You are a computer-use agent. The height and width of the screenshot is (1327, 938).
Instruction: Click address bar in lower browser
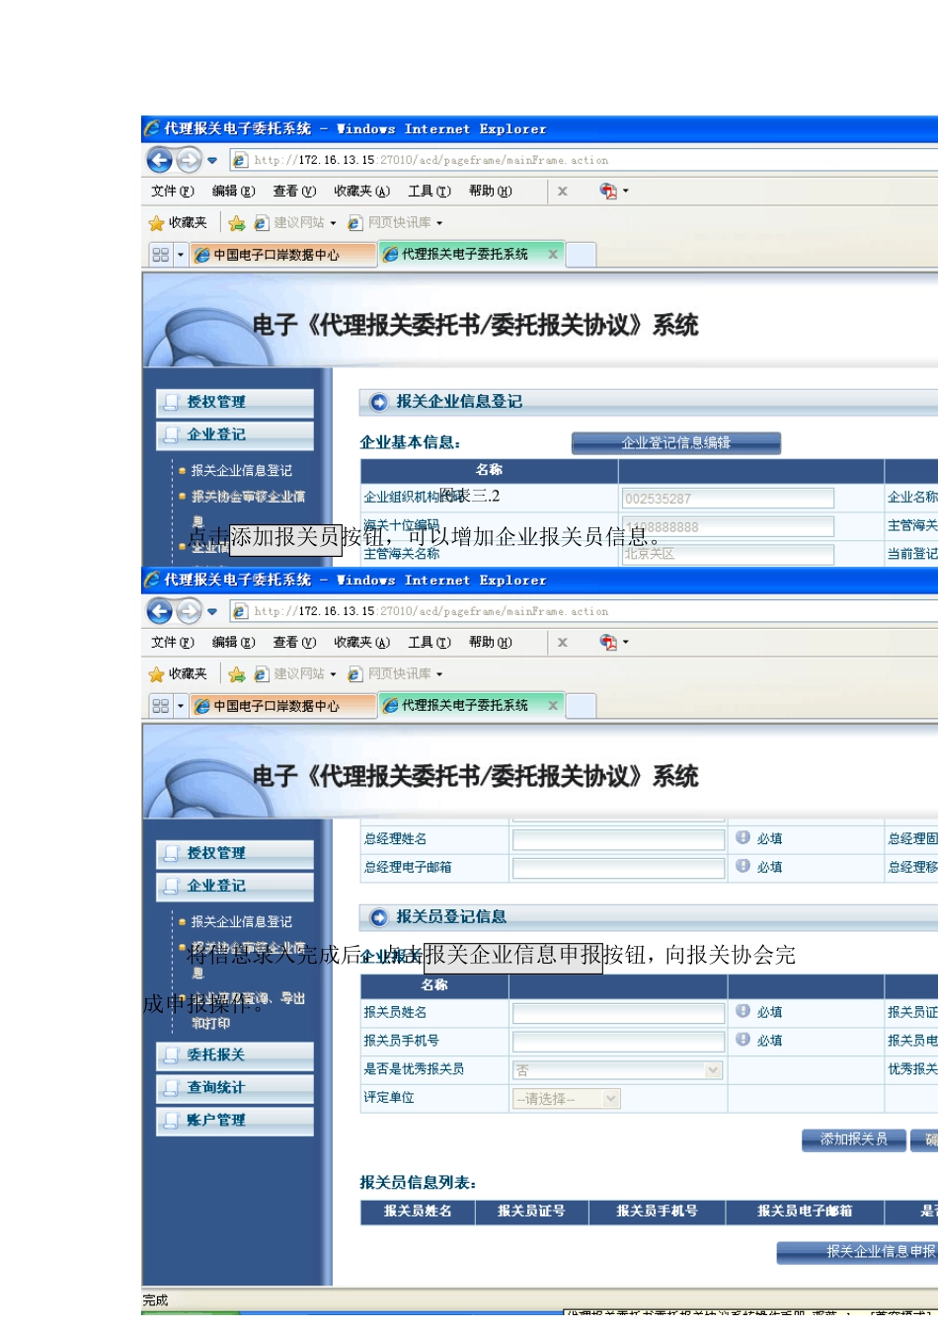point(583,611)
